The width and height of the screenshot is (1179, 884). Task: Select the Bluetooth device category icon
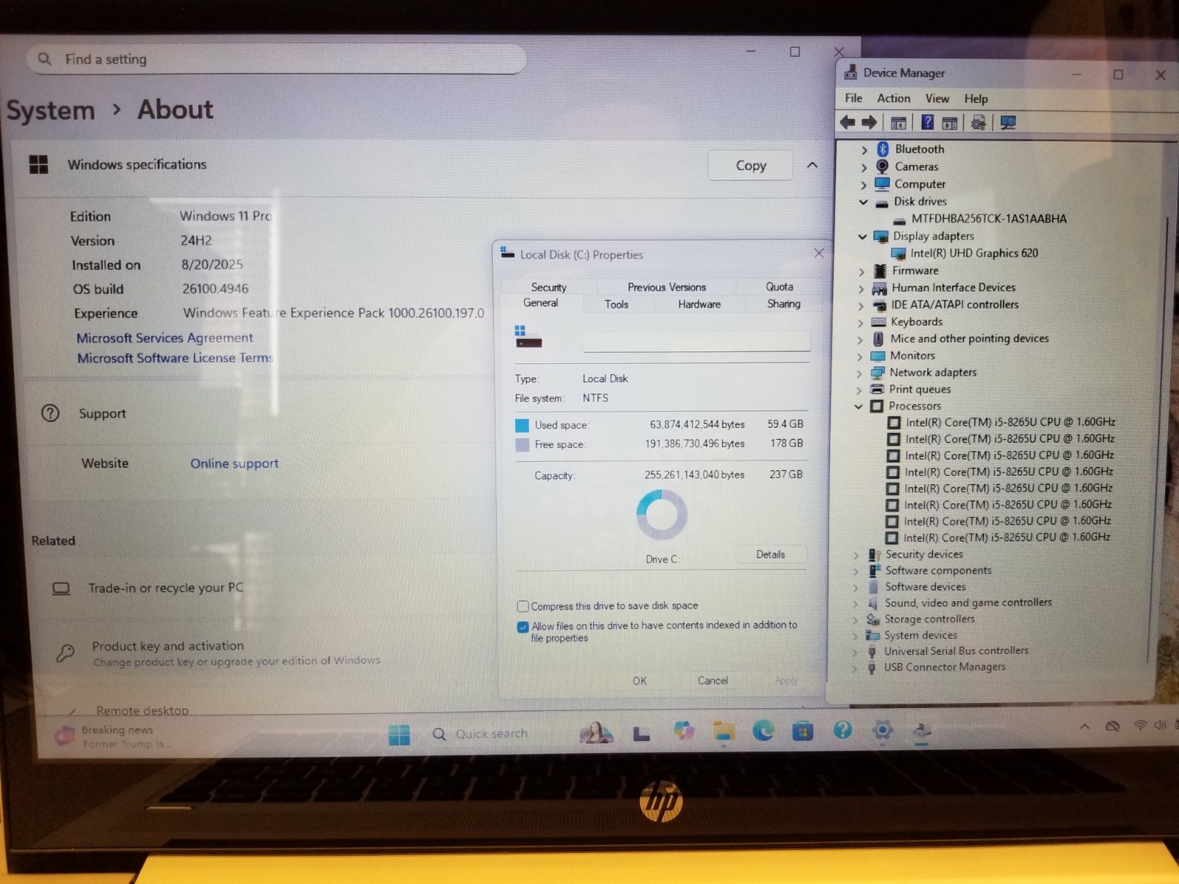coord(883,149)
